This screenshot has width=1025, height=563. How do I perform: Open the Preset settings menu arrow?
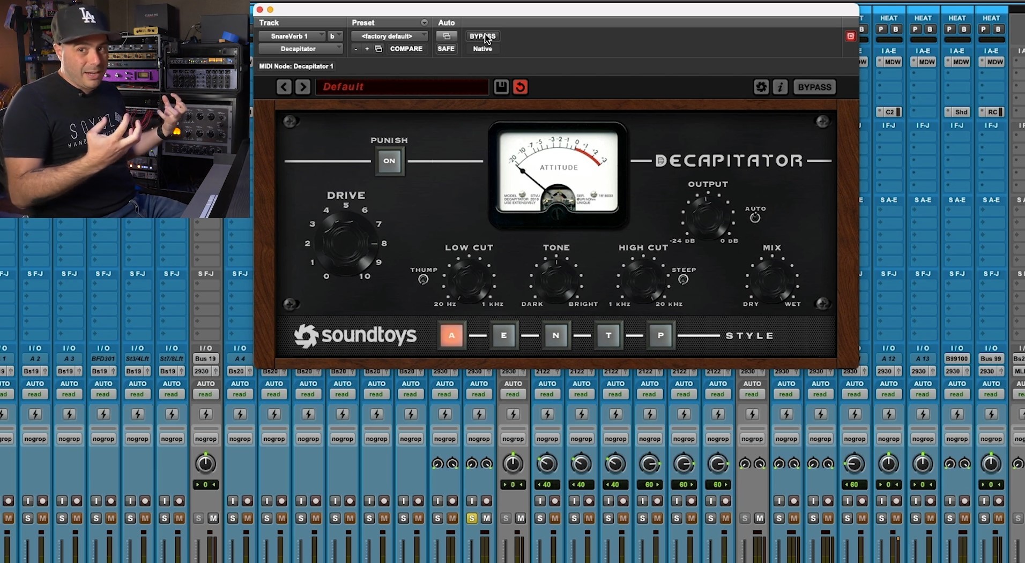click(x=424, y=22)
